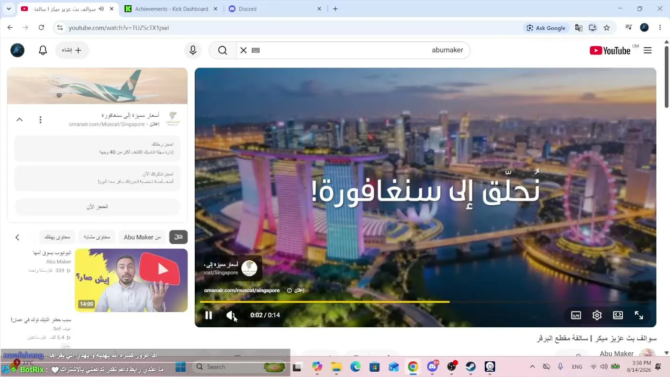Open the ad info icon in player
The image size is (670, 377).
click(289, 290)
